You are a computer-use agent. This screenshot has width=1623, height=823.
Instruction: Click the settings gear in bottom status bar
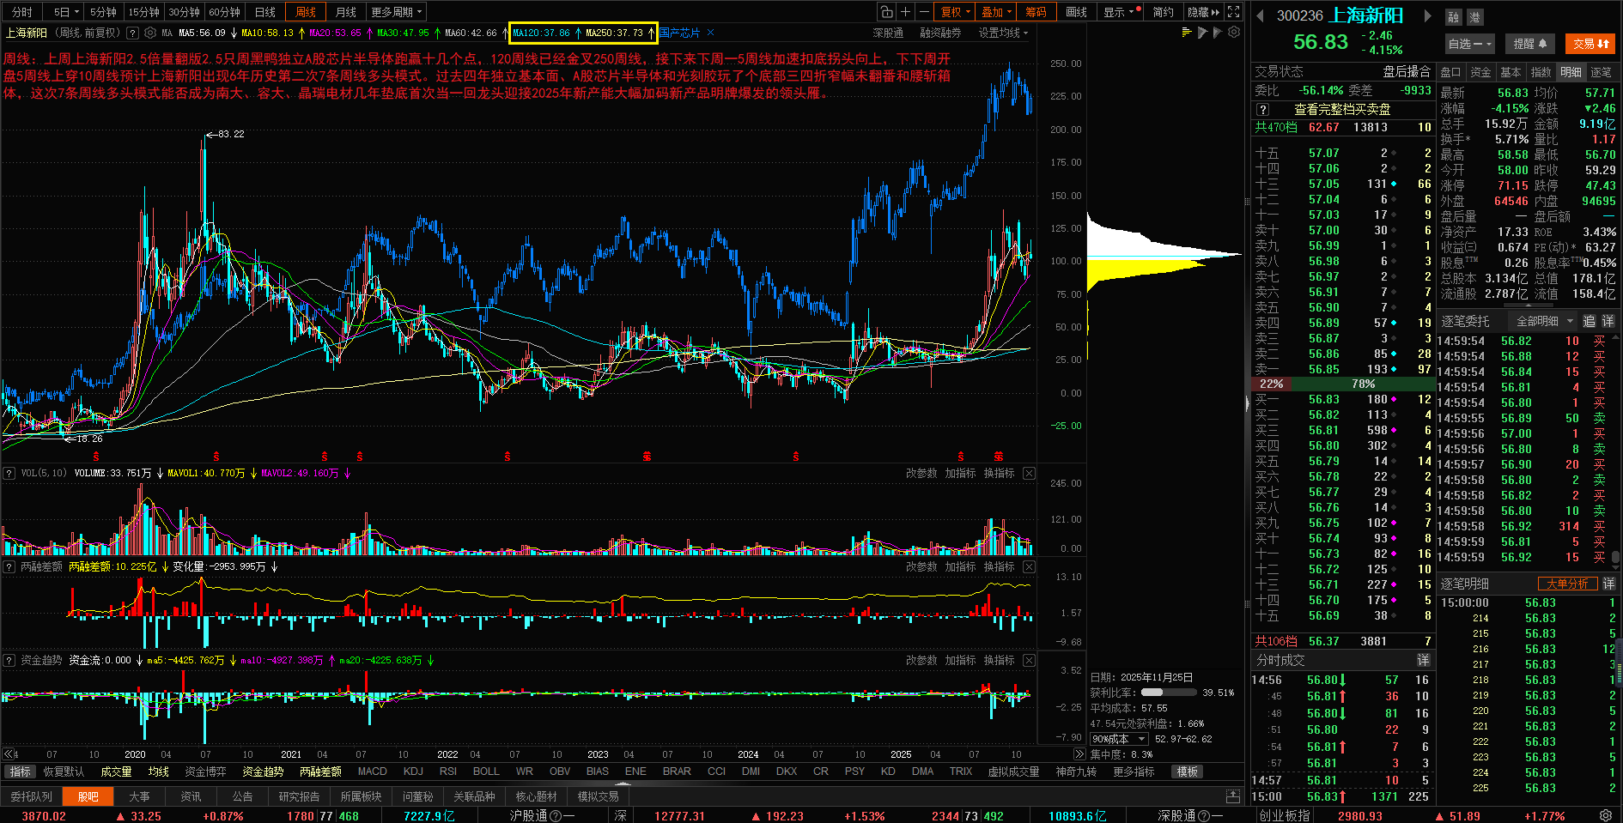1606,815
